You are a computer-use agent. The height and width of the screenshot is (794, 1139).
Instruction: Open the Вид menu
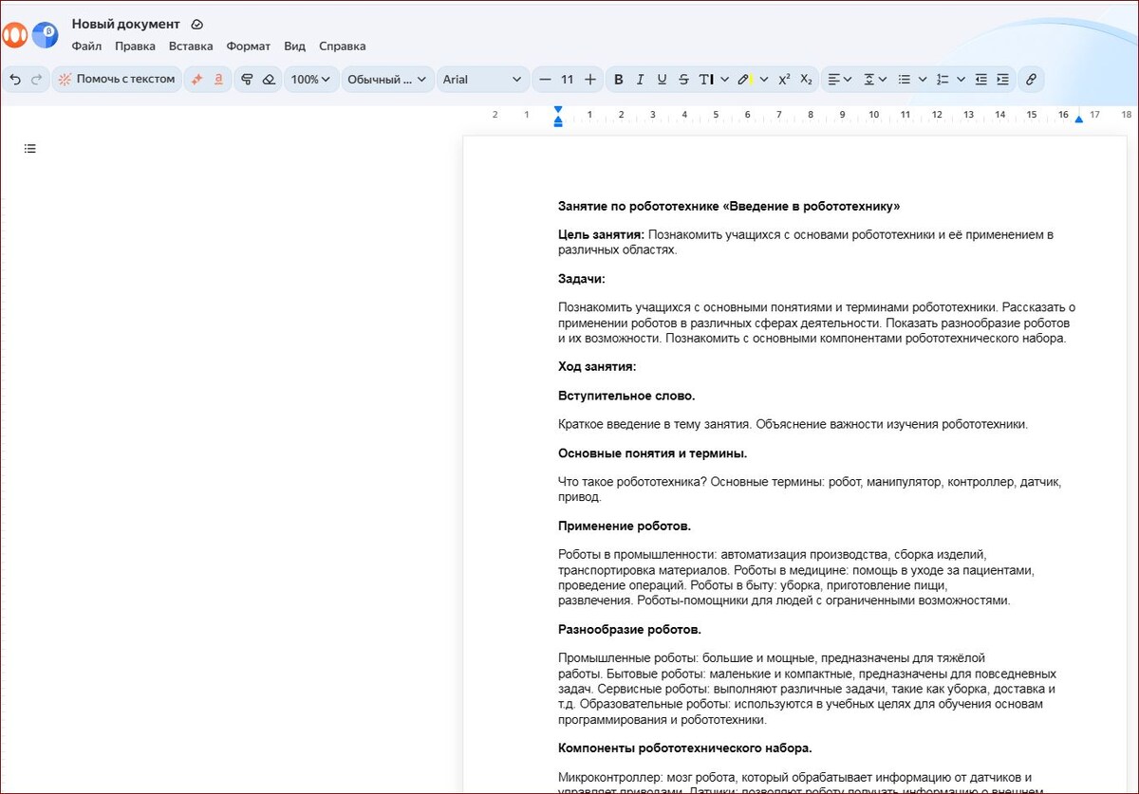(x=295, y=46)
